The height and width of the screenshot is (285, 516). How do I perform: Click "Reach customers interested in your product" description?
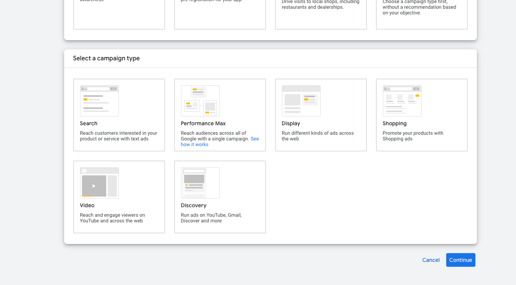[119, 136]
